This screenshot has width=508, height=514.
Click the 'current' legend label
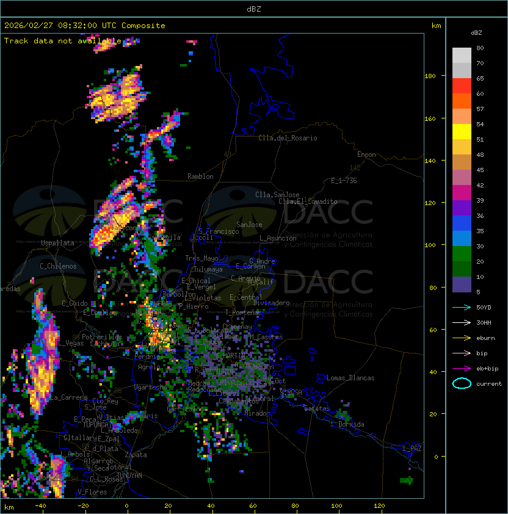(x=489, y=384)
